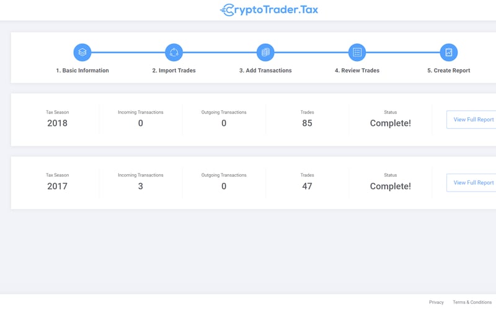Image resolution: width=496 pixels, height=310 pixels.
Task: Click outgoing transactions value 0 for 2018
Action: point(224,123)
